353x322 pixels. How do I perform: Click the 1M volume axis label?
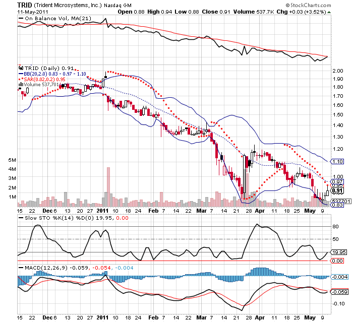click(12, 197)
